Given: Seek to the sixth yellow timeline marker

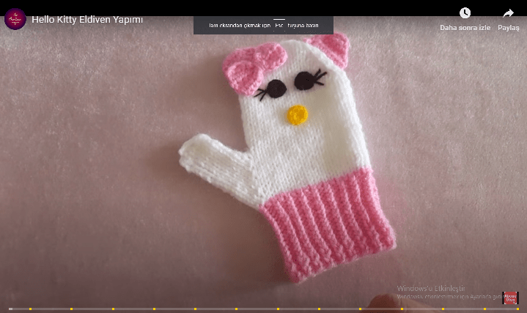Looking at the screenshot, I should pos(235,309).
